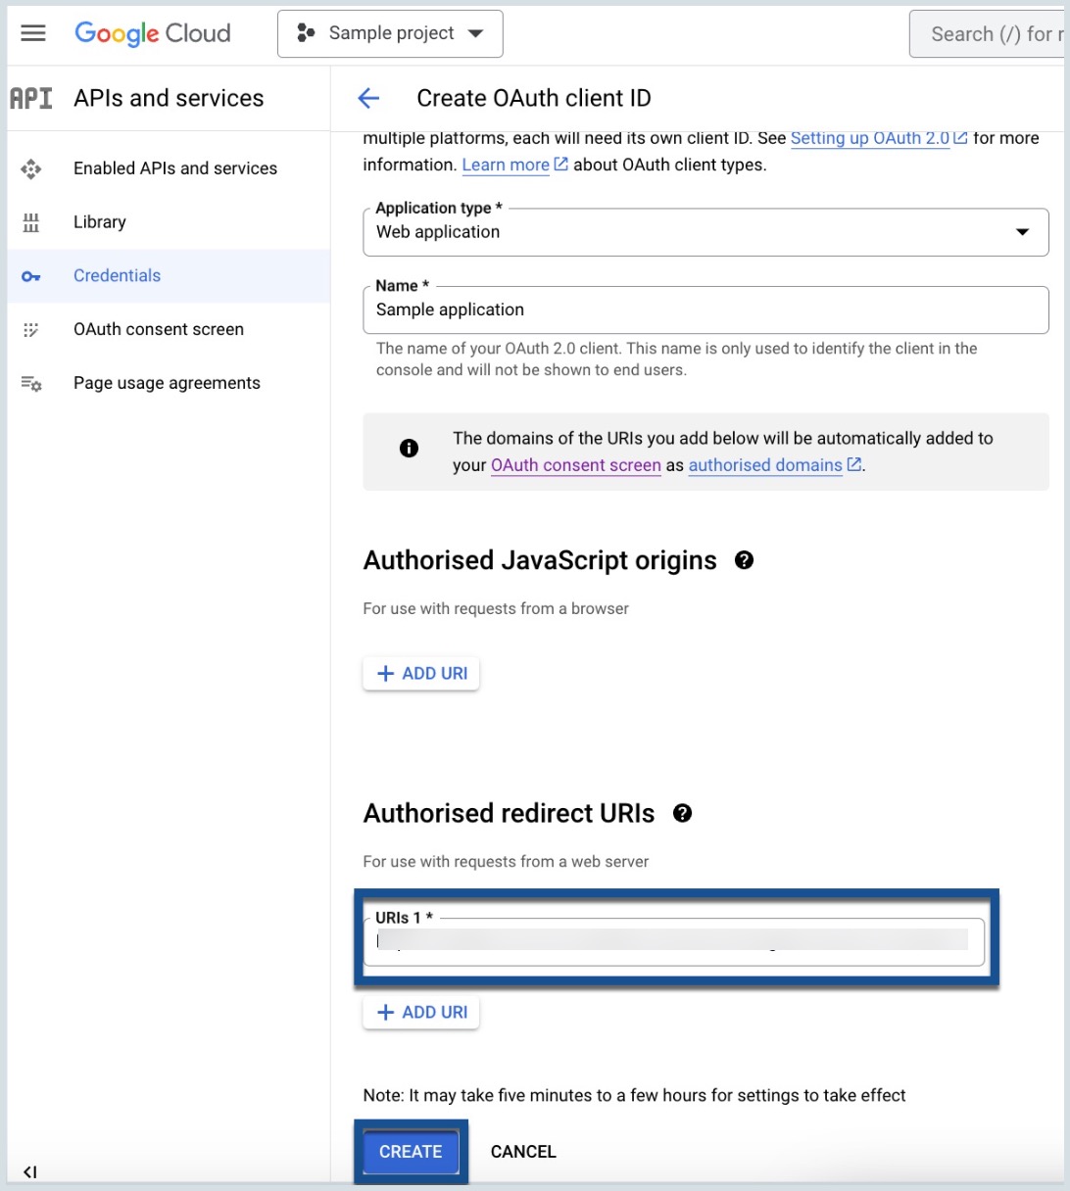Click the CANCEL button
Viewport: 1070px width, 1191px height.
(x=523, y=1152)
